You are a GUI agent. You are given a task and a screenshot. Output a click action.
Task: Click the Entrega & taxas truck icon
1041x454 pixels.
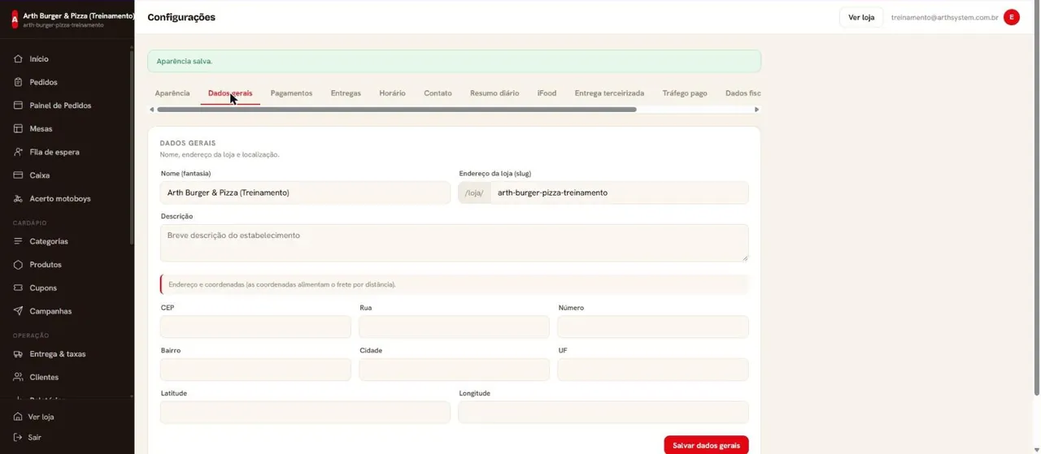pos(18,354)
